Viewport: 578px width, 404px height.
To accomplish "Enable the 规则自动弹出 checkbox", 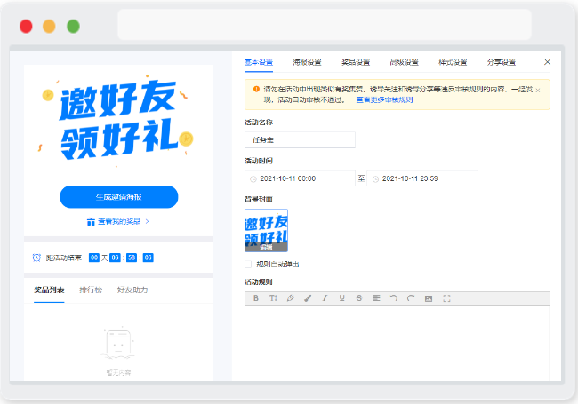I will click(x=248, y=265).
